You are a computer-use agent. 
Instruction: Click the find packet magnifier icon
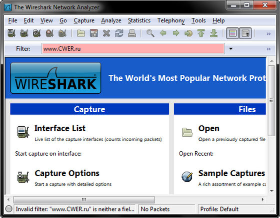click(150, 33)
